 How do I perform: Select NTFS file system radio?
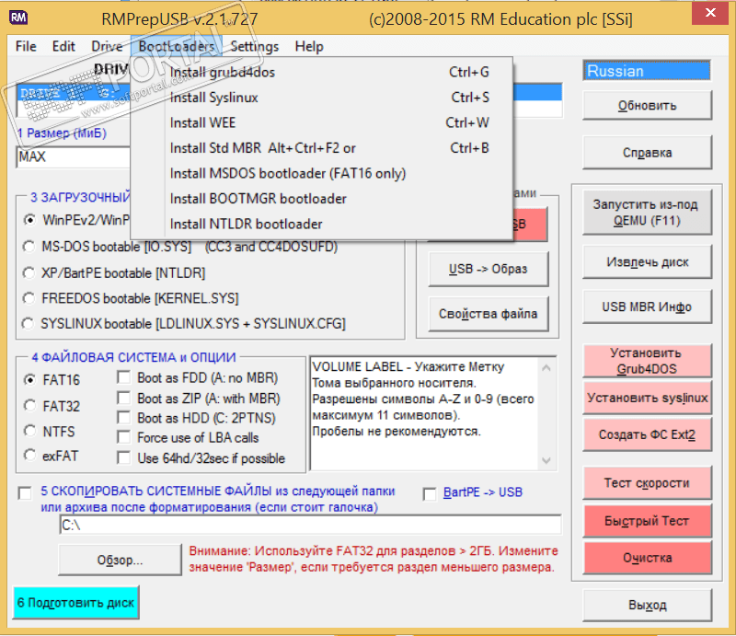click(30, 431)
